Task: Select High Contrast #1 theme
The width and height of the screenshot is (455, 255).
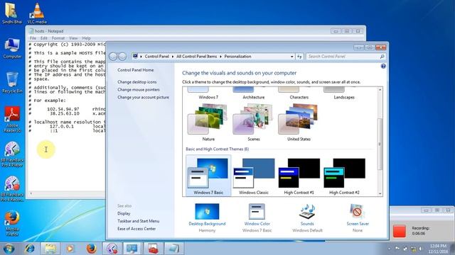Action: [299, 176]
